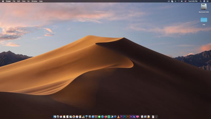The image size is (211, 119).
Task: Click the Tue 5:50 PM clock
Action: coord(193,1)
